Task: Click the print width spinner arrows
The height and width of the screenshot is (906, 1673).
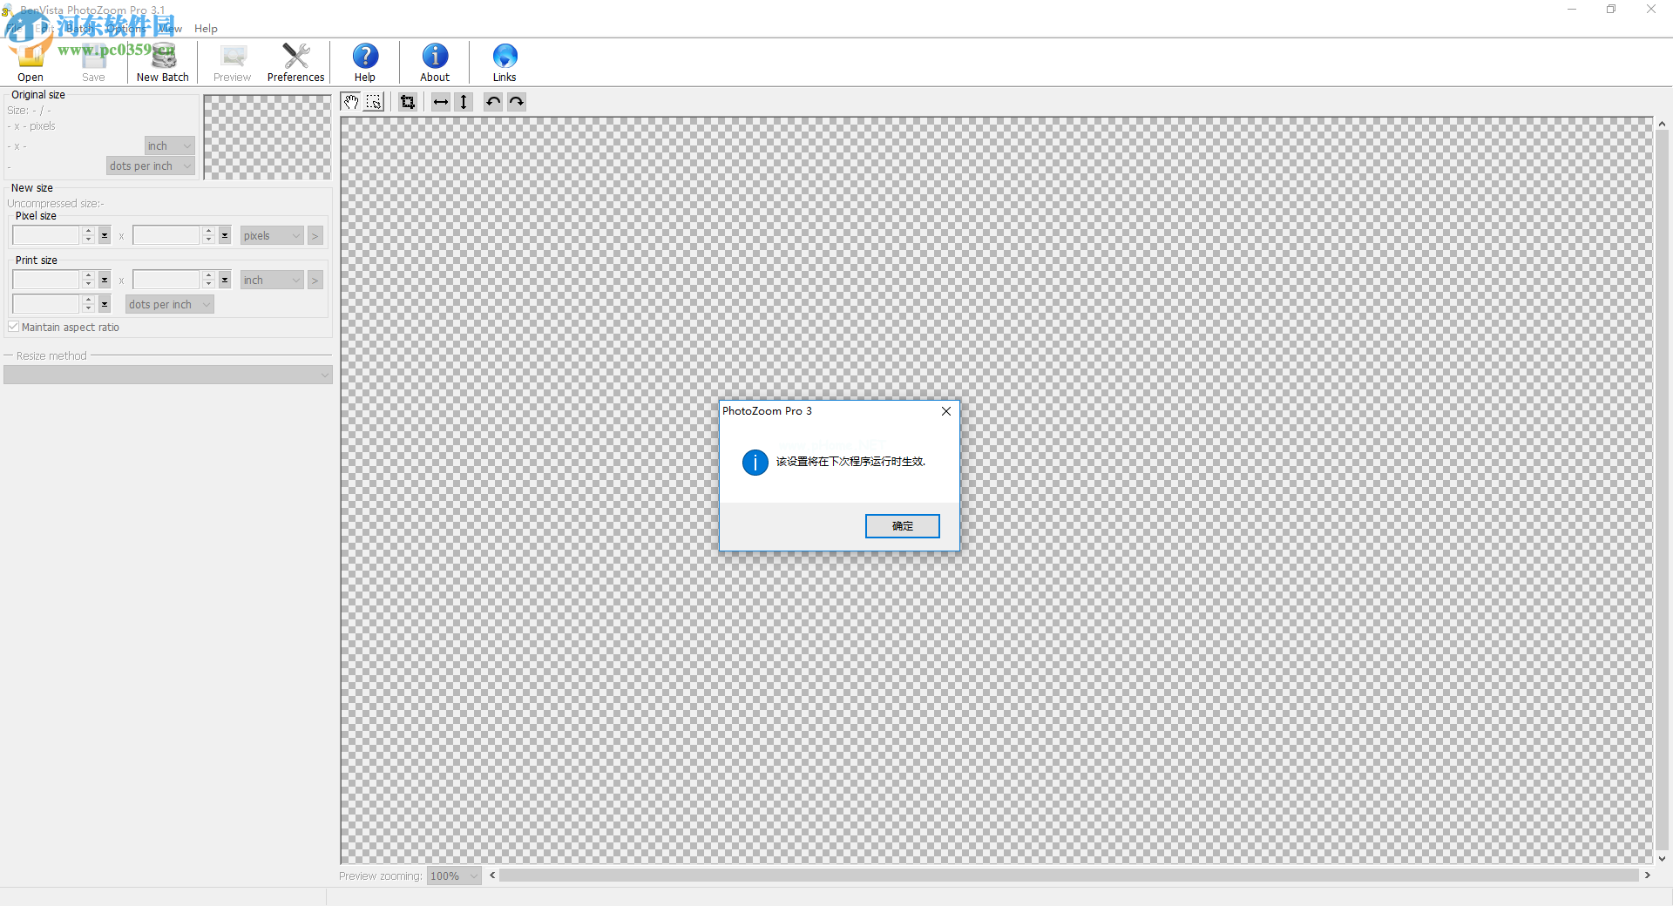Action: pyautogui.click(x=88, y=280)
